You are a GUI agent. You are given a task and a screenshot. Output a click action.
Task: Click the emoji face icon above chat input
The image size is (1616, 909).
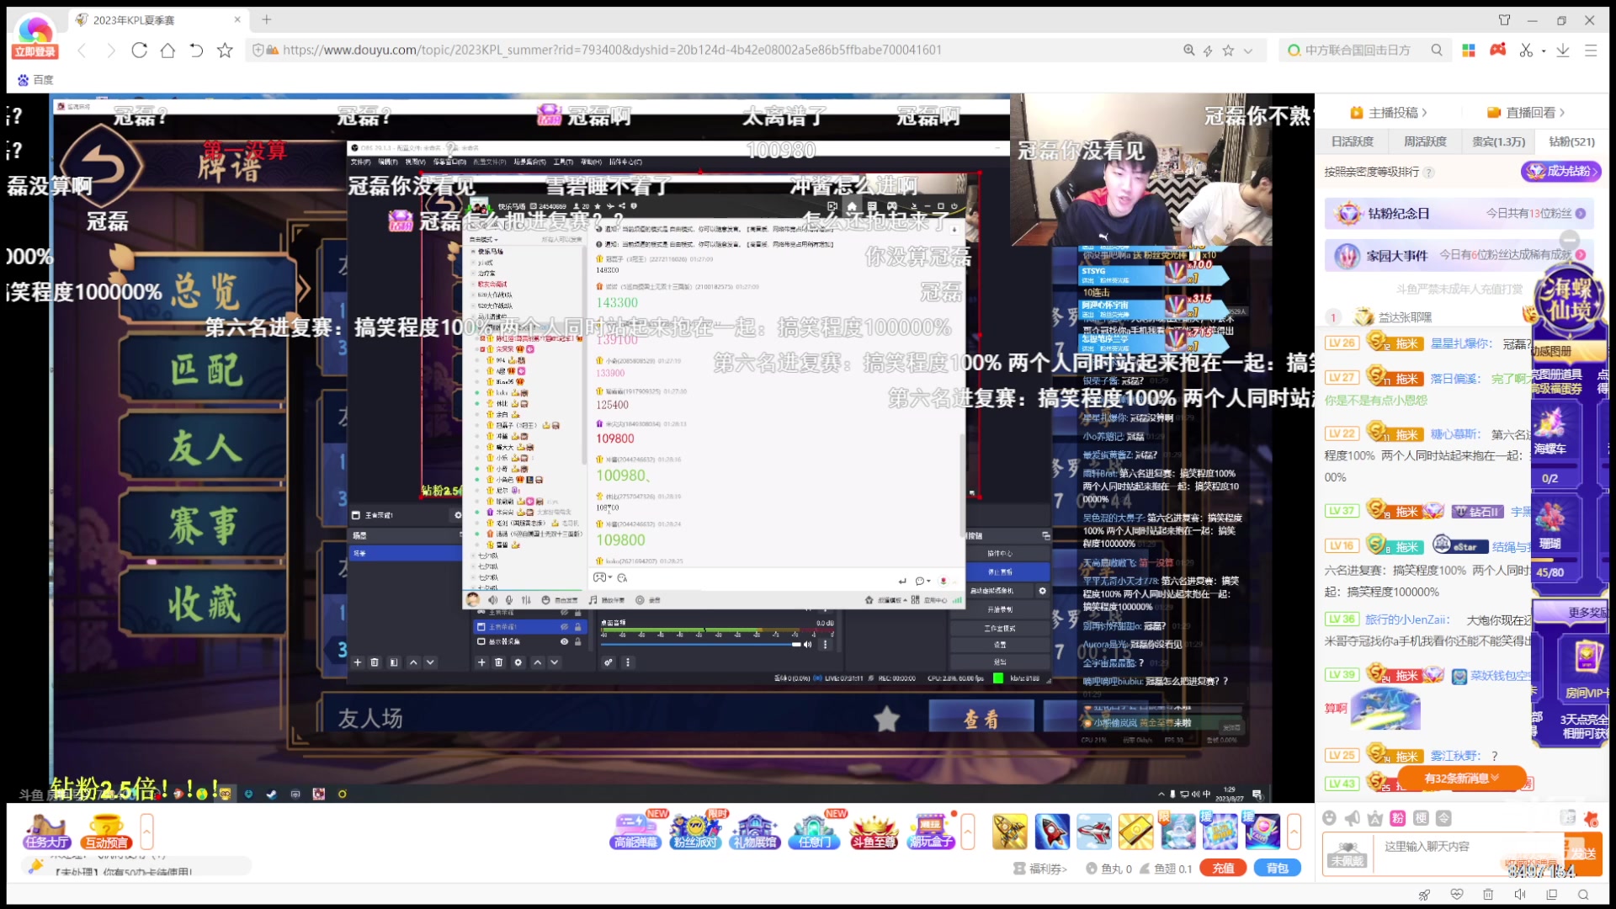pyautogui.click(x=1329, y=818)
